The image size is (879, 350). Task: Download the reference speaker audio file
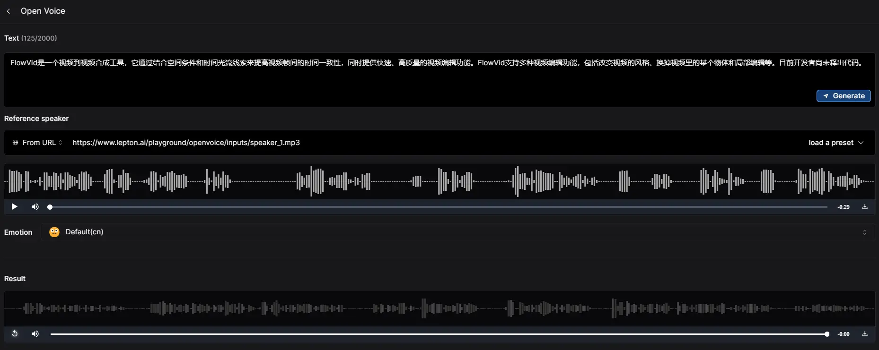click(x=865, y=207)
